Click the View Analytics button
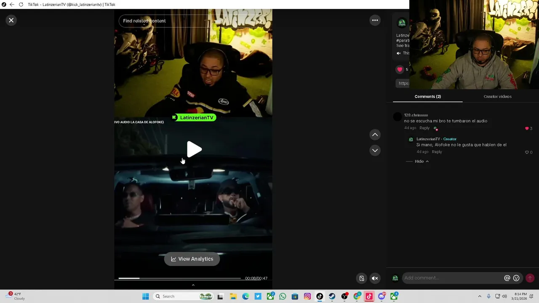 click(192, 259)
